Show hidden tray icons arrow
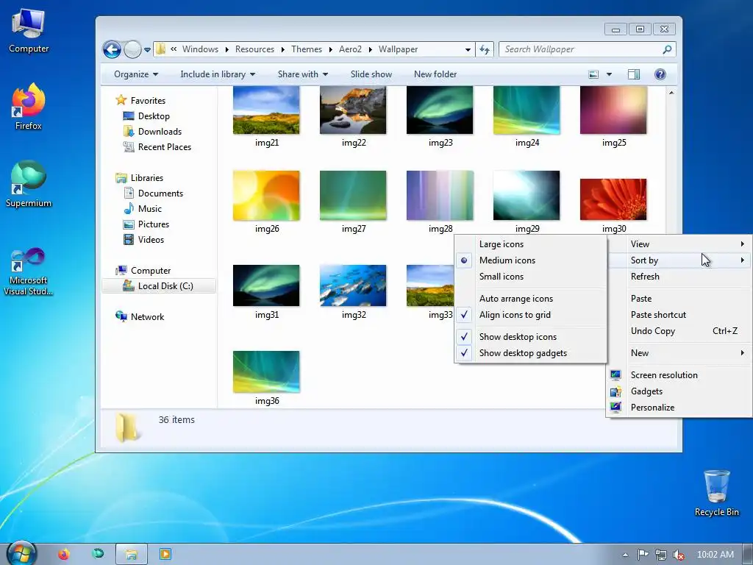The width and height of the screenshot is (753, 565). 625,555
